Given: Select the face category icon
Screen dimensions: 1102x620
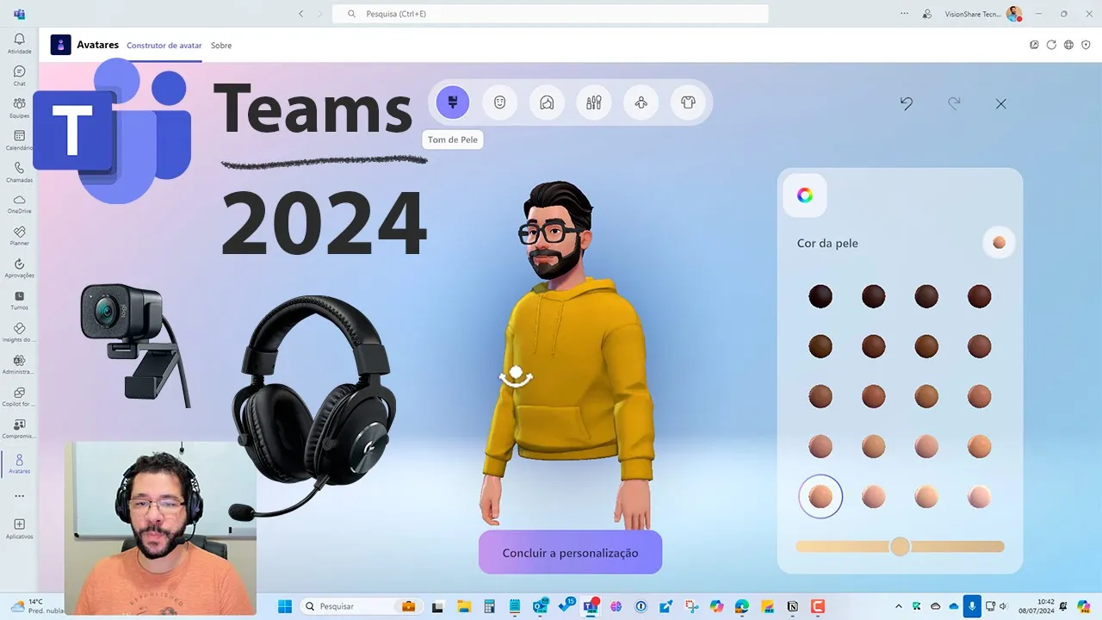Looking at the screenshot, I should 499,102.
